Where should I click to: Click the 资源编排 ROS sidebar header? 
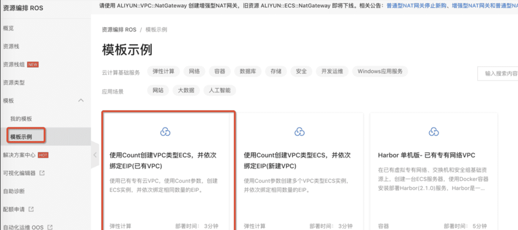[x=23, y=8]
